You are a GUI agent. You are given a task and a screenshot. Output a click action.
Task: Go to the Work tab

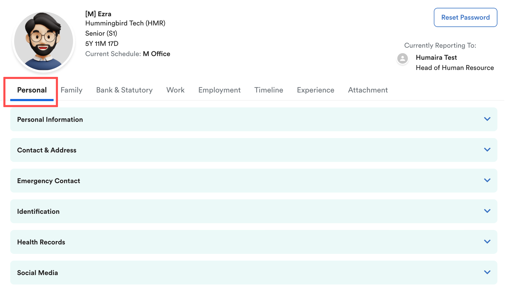point(175,90)
